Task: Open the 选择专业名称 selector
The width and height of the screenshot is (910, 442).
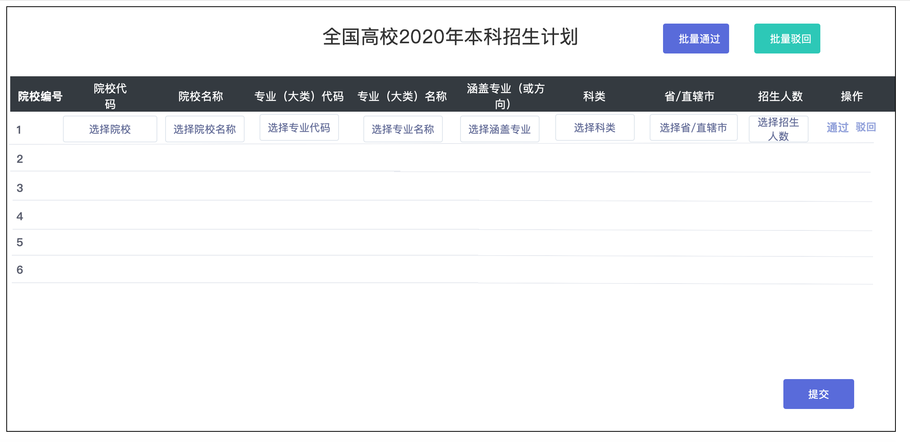Action: pos(403,129)
